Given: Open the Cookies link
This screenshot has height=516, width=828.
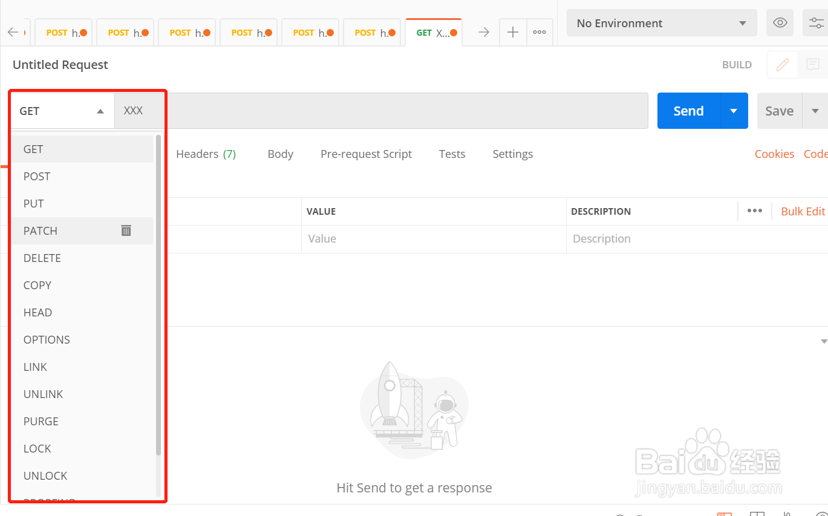Looking at the screenshot, I should [x=774, y=154].
